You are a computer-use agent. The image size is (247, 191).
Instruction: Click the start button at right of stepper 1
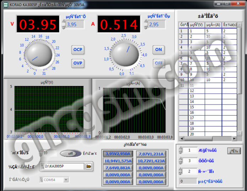234,151
